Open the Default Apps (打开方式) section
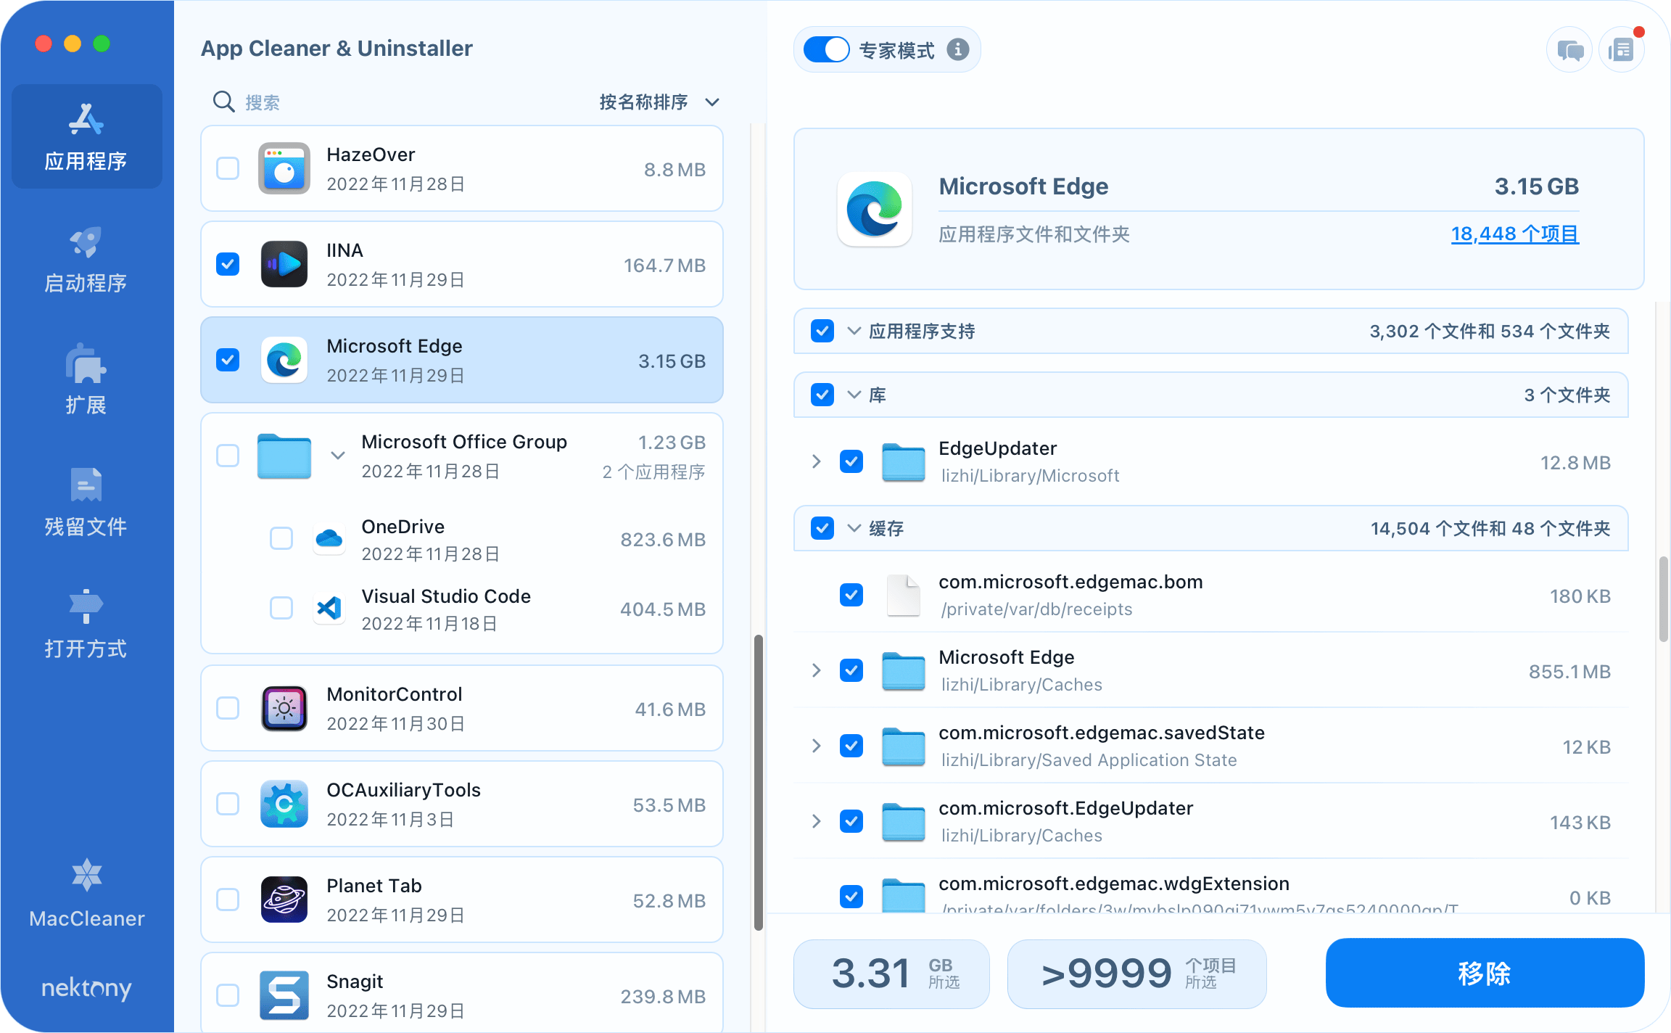This screenshot has height=1033, width=1671. click(86, 625)
